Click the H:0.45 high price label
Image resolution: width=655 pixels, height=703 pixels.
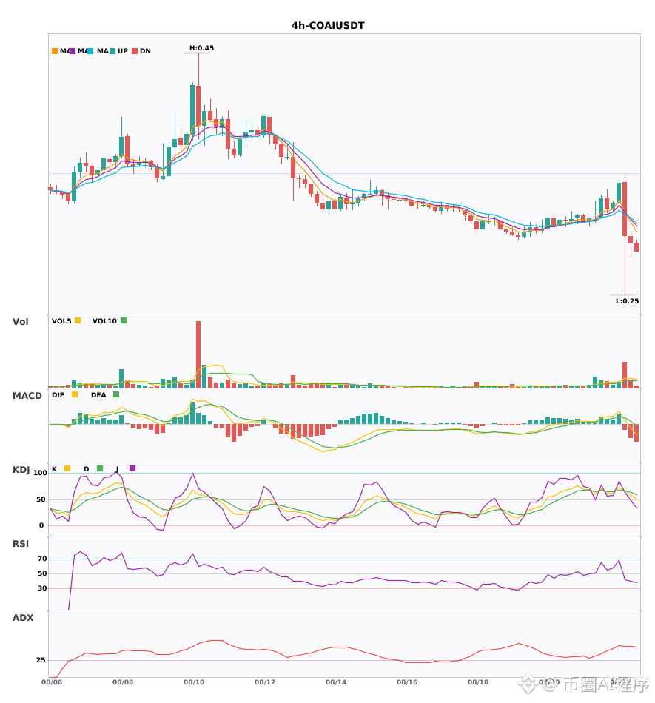click(201, 48)
